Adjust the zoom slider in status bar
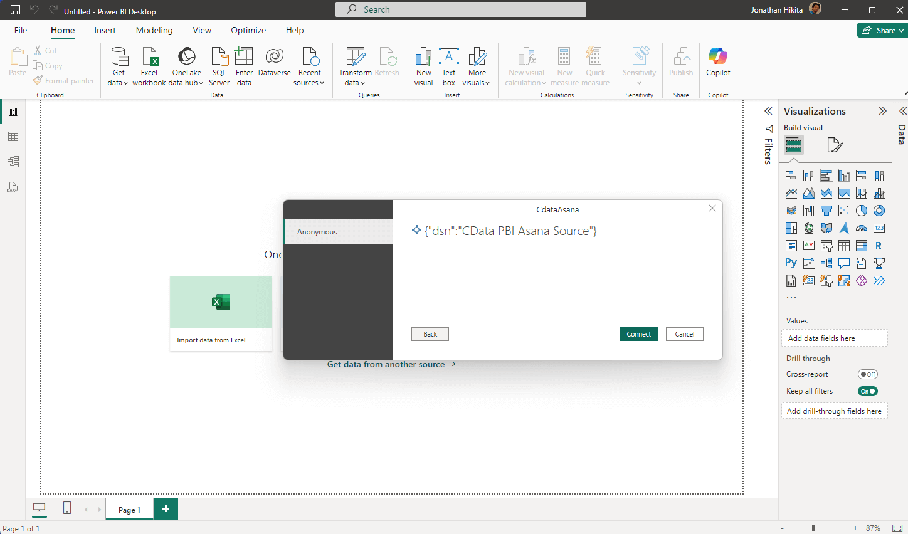This screenshot has width=908, height=534. coord(813,528)
